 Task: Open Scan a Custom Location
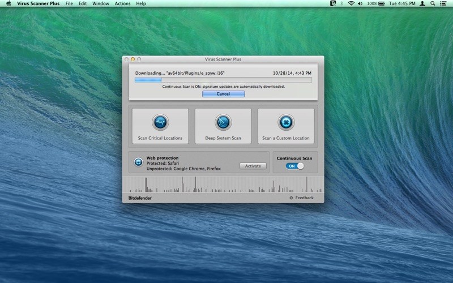[286, 126]
